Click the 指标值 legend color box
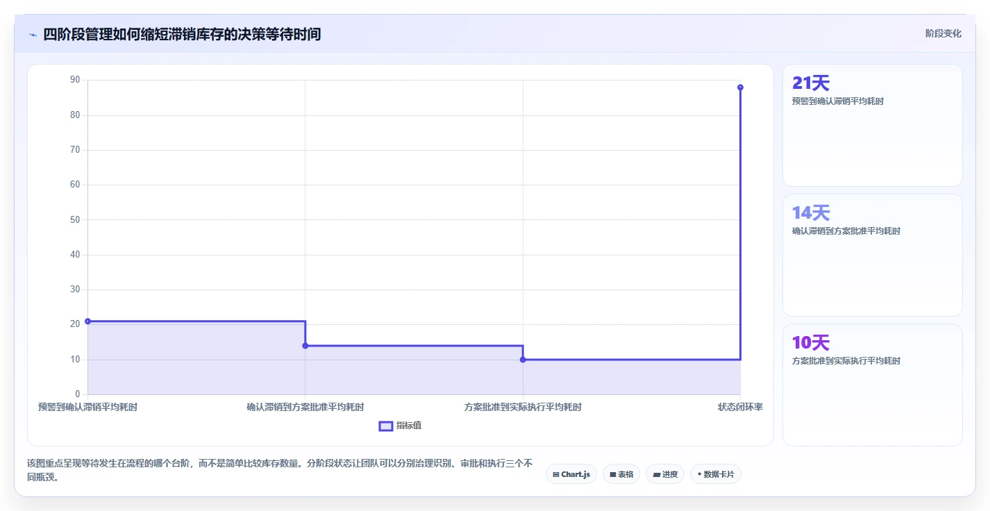The height and width of the screenshot is (511, 990). click(x=386, y=426)
